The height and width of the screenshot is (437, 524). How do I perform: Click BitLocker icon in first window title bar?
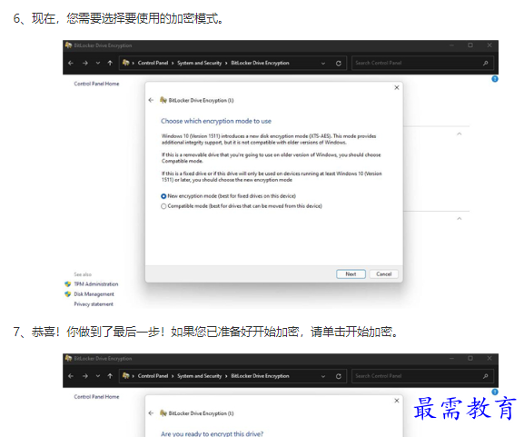tap(68, 45)
